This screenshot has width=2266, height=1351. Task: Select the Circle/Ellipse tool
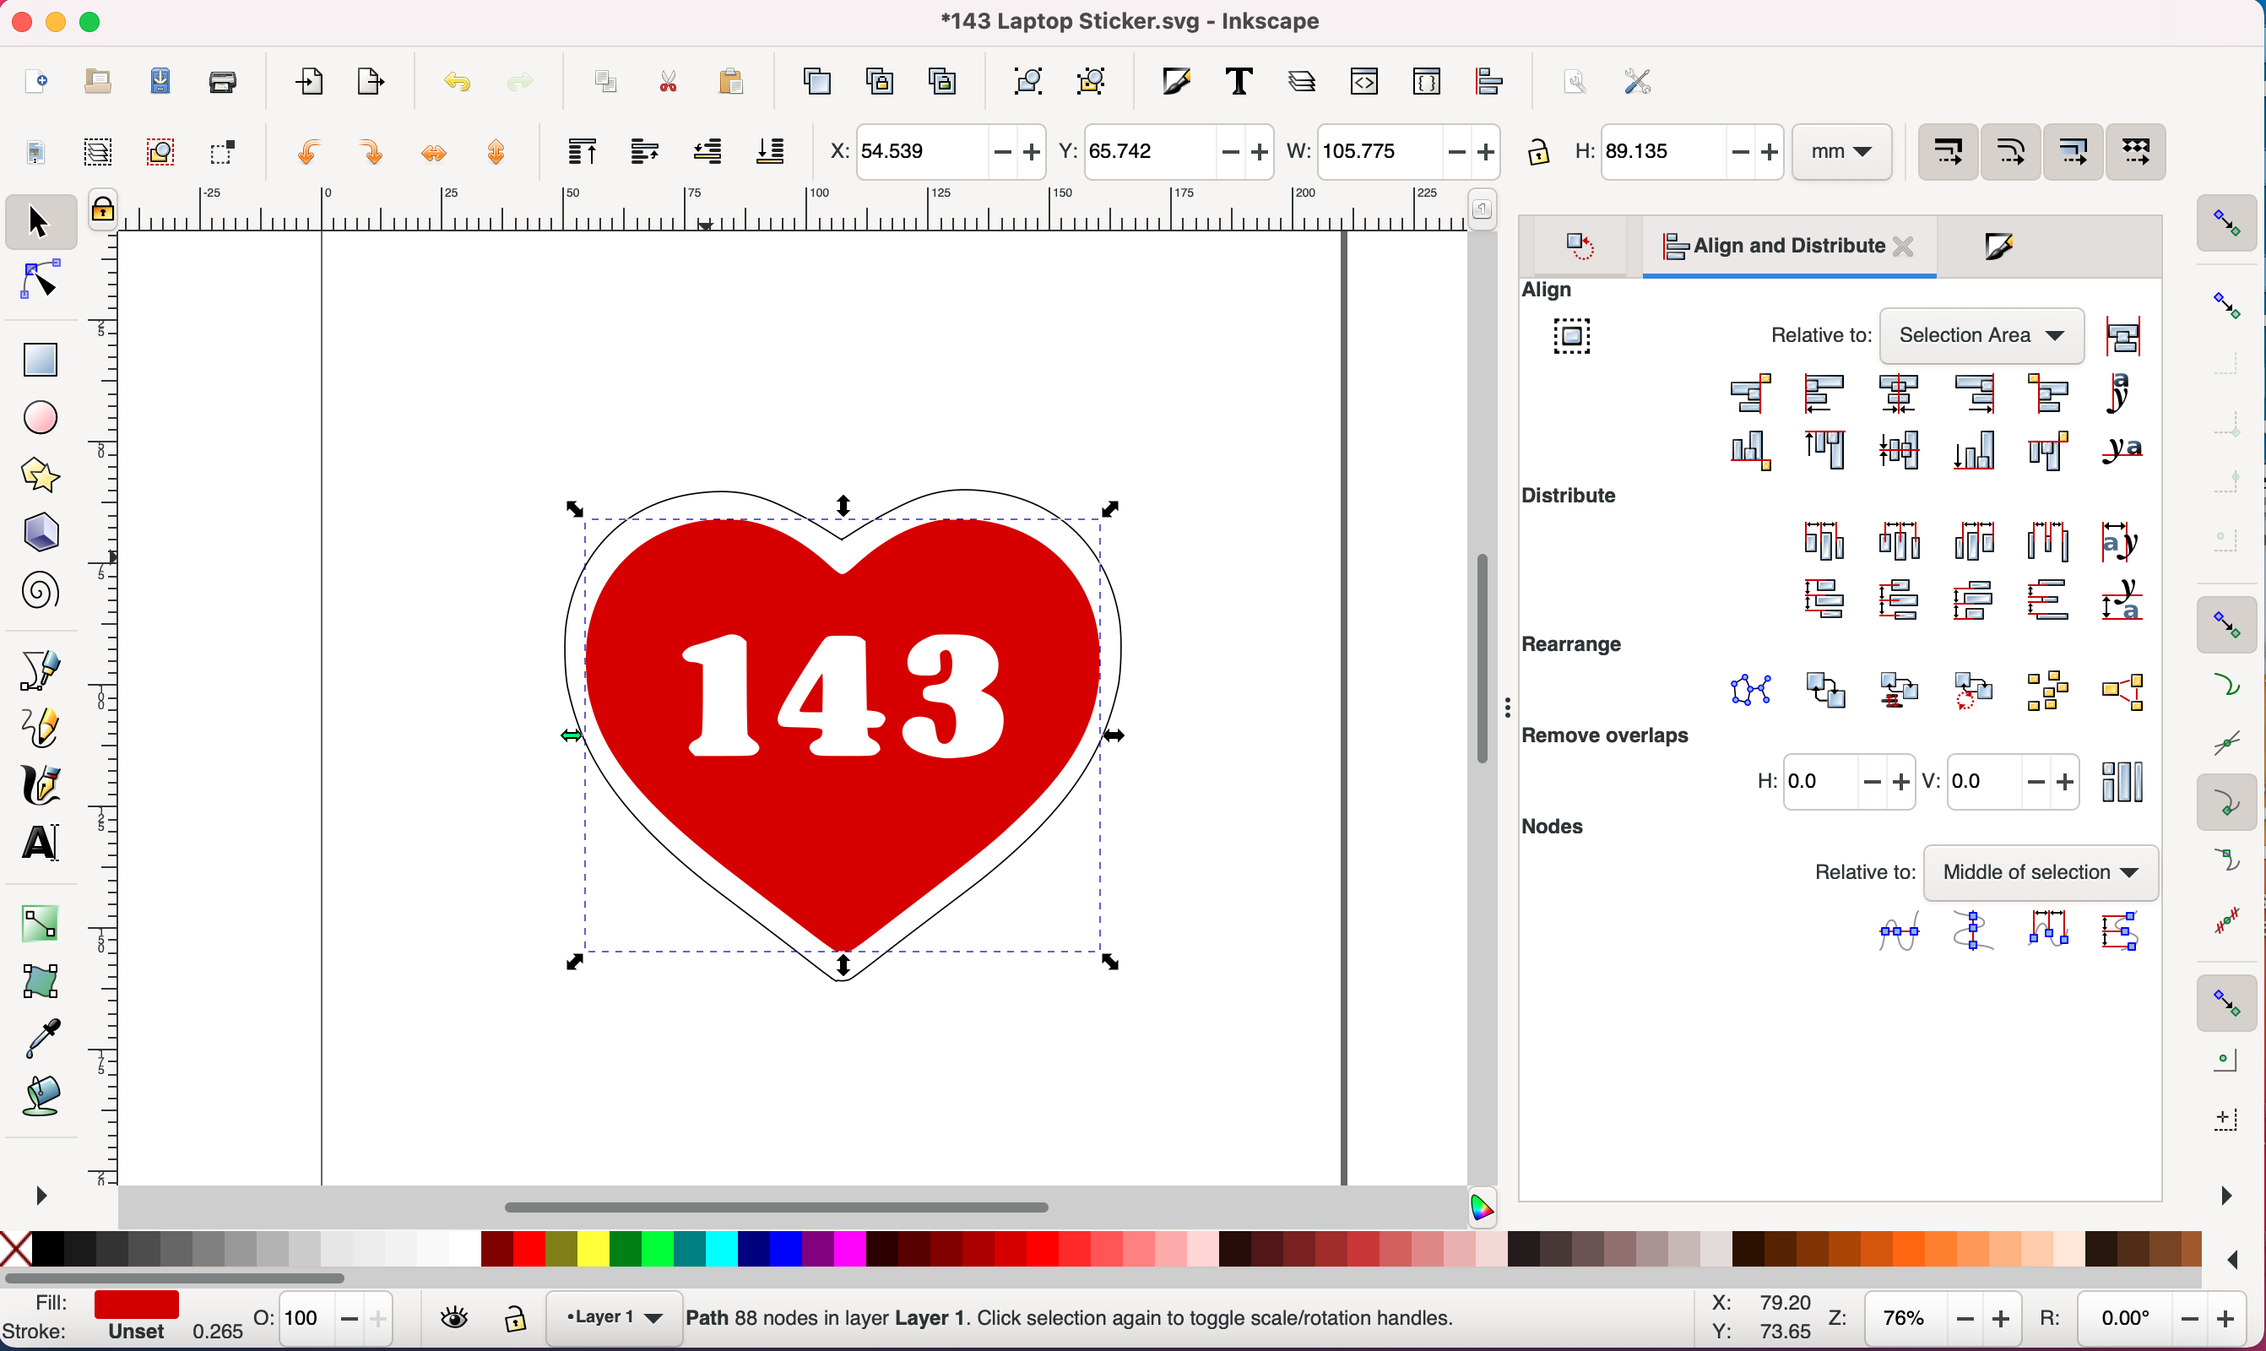tap(40, 418)
